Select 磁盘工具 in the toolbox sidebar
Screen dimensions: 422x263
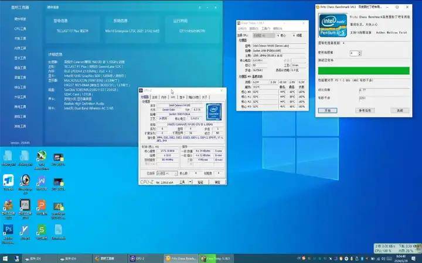pyautogui.click(x=20, y=68)
